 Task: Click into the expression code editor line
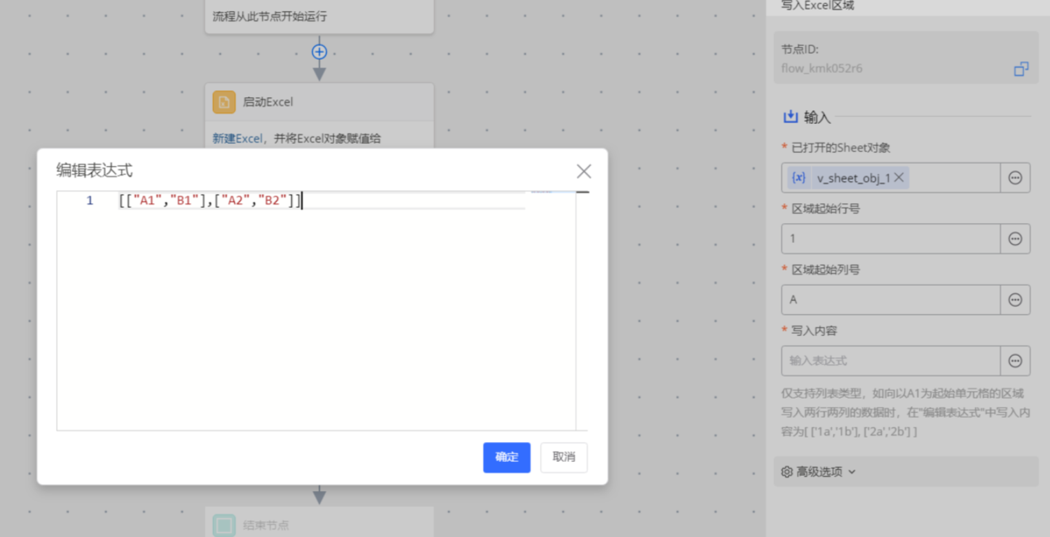pos(322,201)
